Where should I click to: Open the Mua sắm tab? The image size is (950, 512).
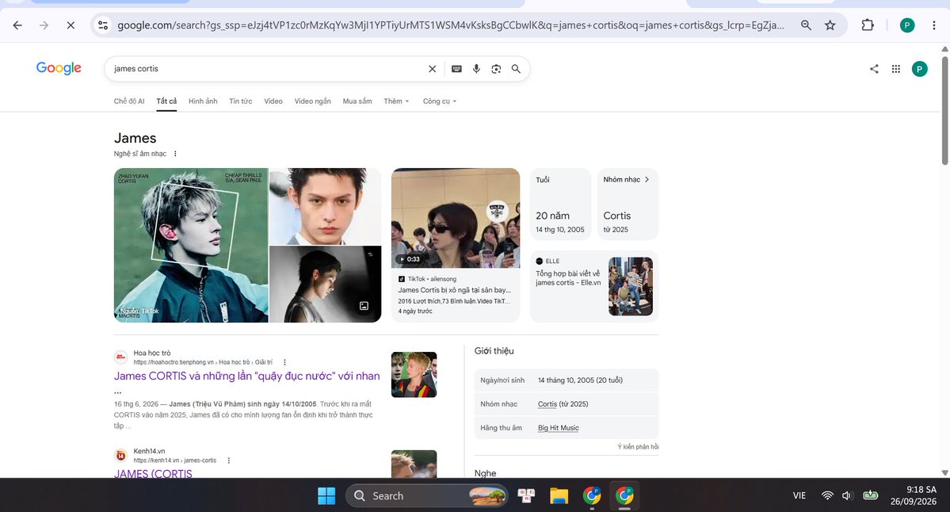(x=357, y=101)
